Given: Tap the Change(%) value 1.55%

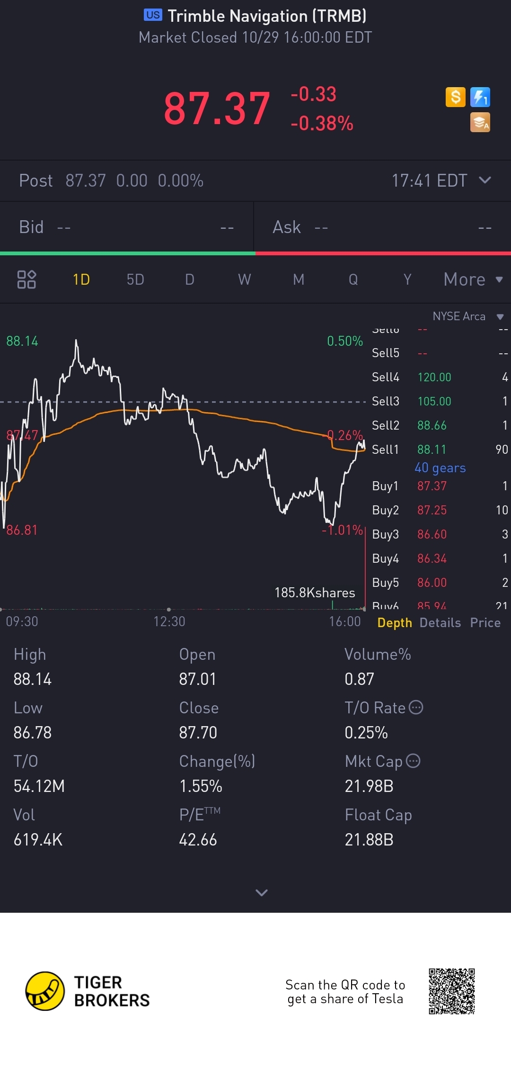Looking at the screenshot, I should 201,786.
